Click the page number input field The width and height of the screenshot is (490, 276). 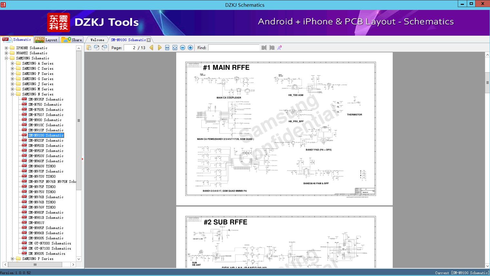[x=130, y=48]
